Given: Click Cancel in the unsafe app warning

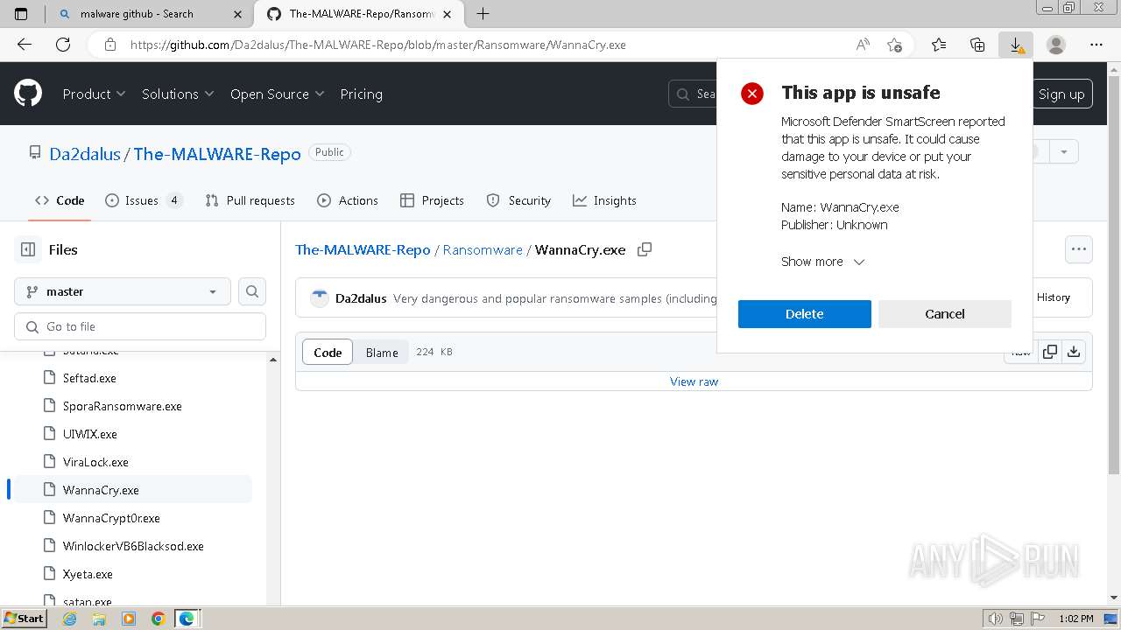Looking at the screenshot, I should (945, 314).
